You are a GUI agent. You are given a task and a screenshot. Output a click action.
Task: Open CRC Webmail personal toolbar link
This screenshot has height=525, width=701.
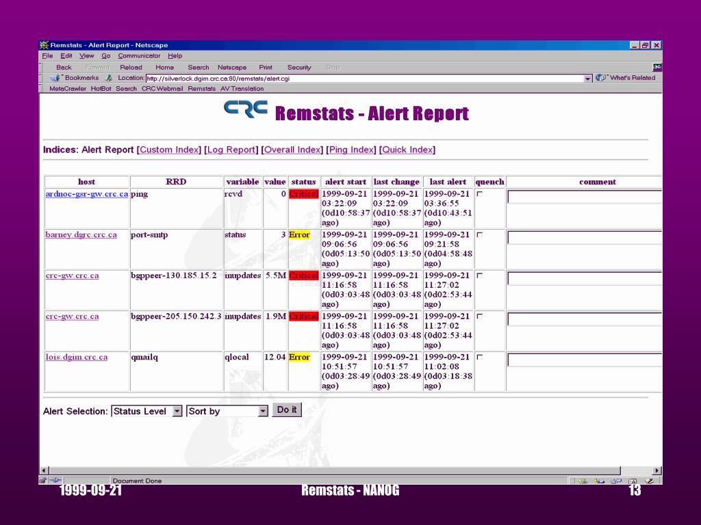(162, 89)
